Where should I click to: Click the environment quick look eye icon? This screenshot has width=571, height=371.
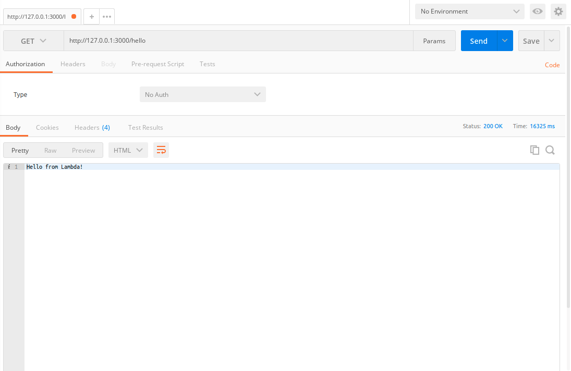[537, 11]
